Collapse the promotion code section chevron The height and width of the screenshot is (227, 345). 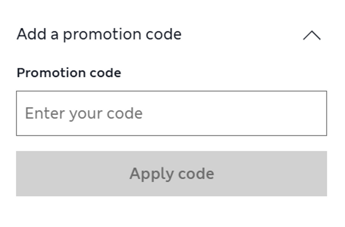pyautogui.click(x=312, y=36)
